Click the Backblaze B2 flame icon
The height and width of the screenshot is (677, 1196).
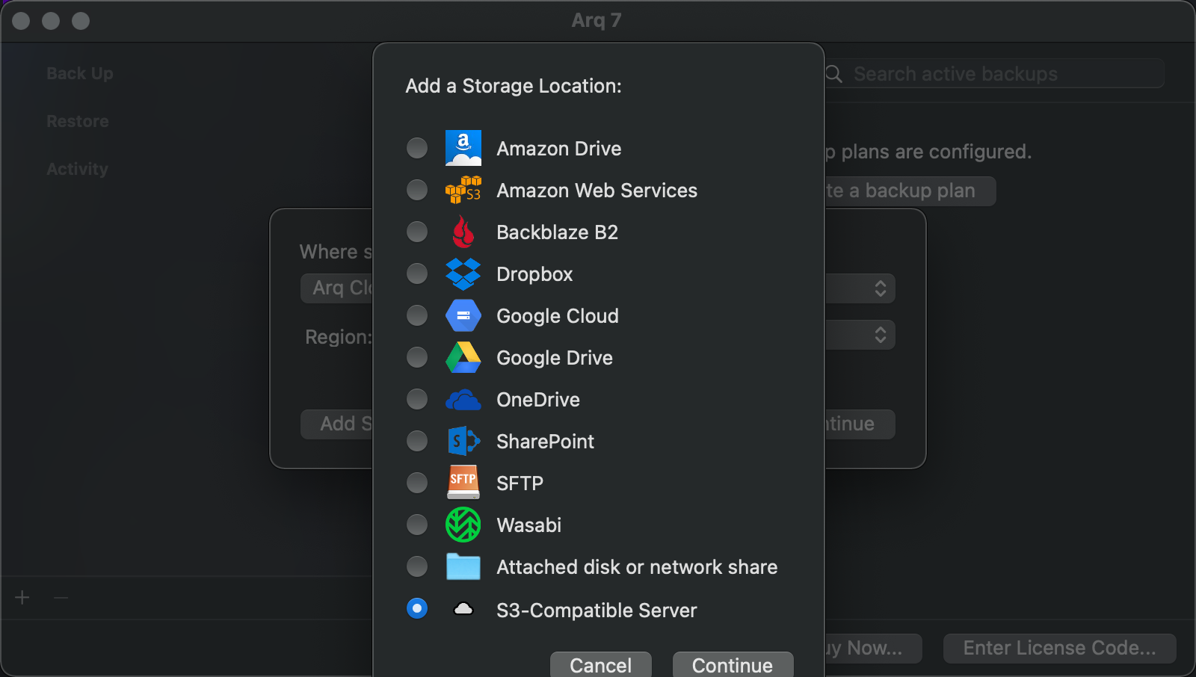(463, 232)
